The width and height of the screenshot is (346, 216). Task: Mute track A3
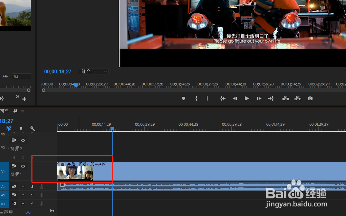pyautogui.click(x=23, y=204)
